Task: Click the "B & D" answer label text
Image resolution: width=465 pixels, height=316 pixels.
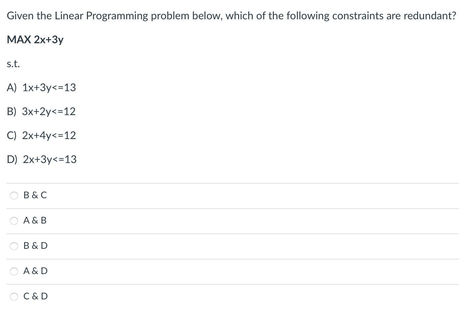Action: 35,246
